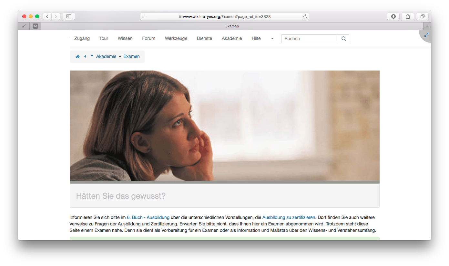Toggle fullscreen with the expand arrows icon
This screenshot has width=449, height=266.
point(426,35)
